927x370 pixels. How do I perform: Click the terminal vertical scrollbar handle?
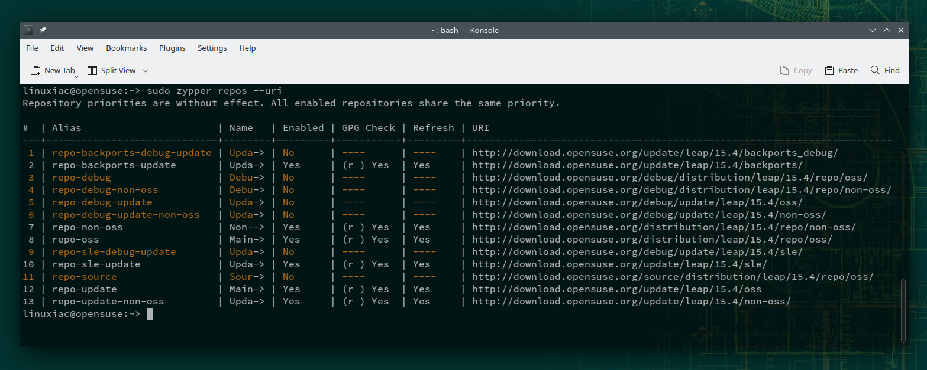pos(903,310)
